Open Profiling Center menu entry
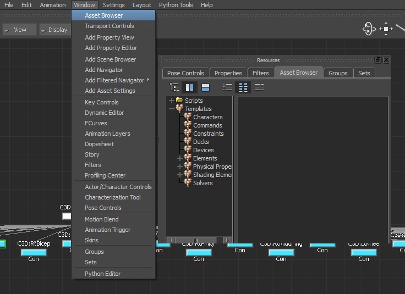The height and width of the screenshot is (294, 405). click(113, 175)
